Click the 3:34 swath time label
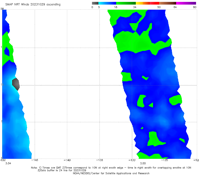Viewport: 199px width, 175px height. (8, 163)
